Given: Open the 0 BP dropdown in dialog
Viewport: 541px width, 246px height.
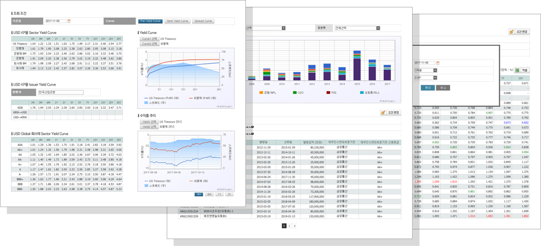Looking at the screenshot, I should coord(425,78).
